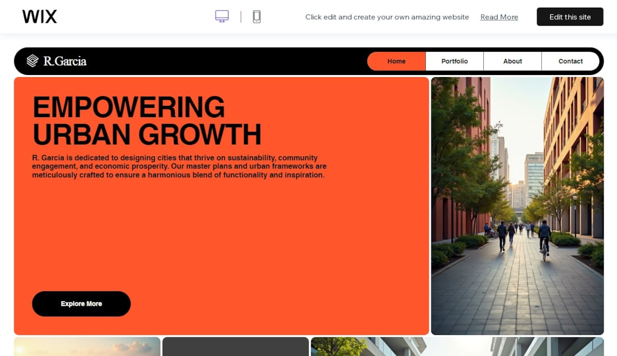Click the R. Garcia description paragraph
The width and height of the screenshot is (617, 356).
[x=179, y=166]
